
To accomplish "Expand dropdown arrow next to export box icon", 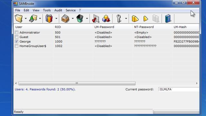I will (72, 18).
